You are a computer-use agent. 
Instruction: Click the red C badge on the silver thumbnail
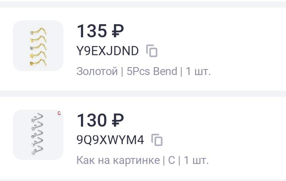[x=59, y=114]
